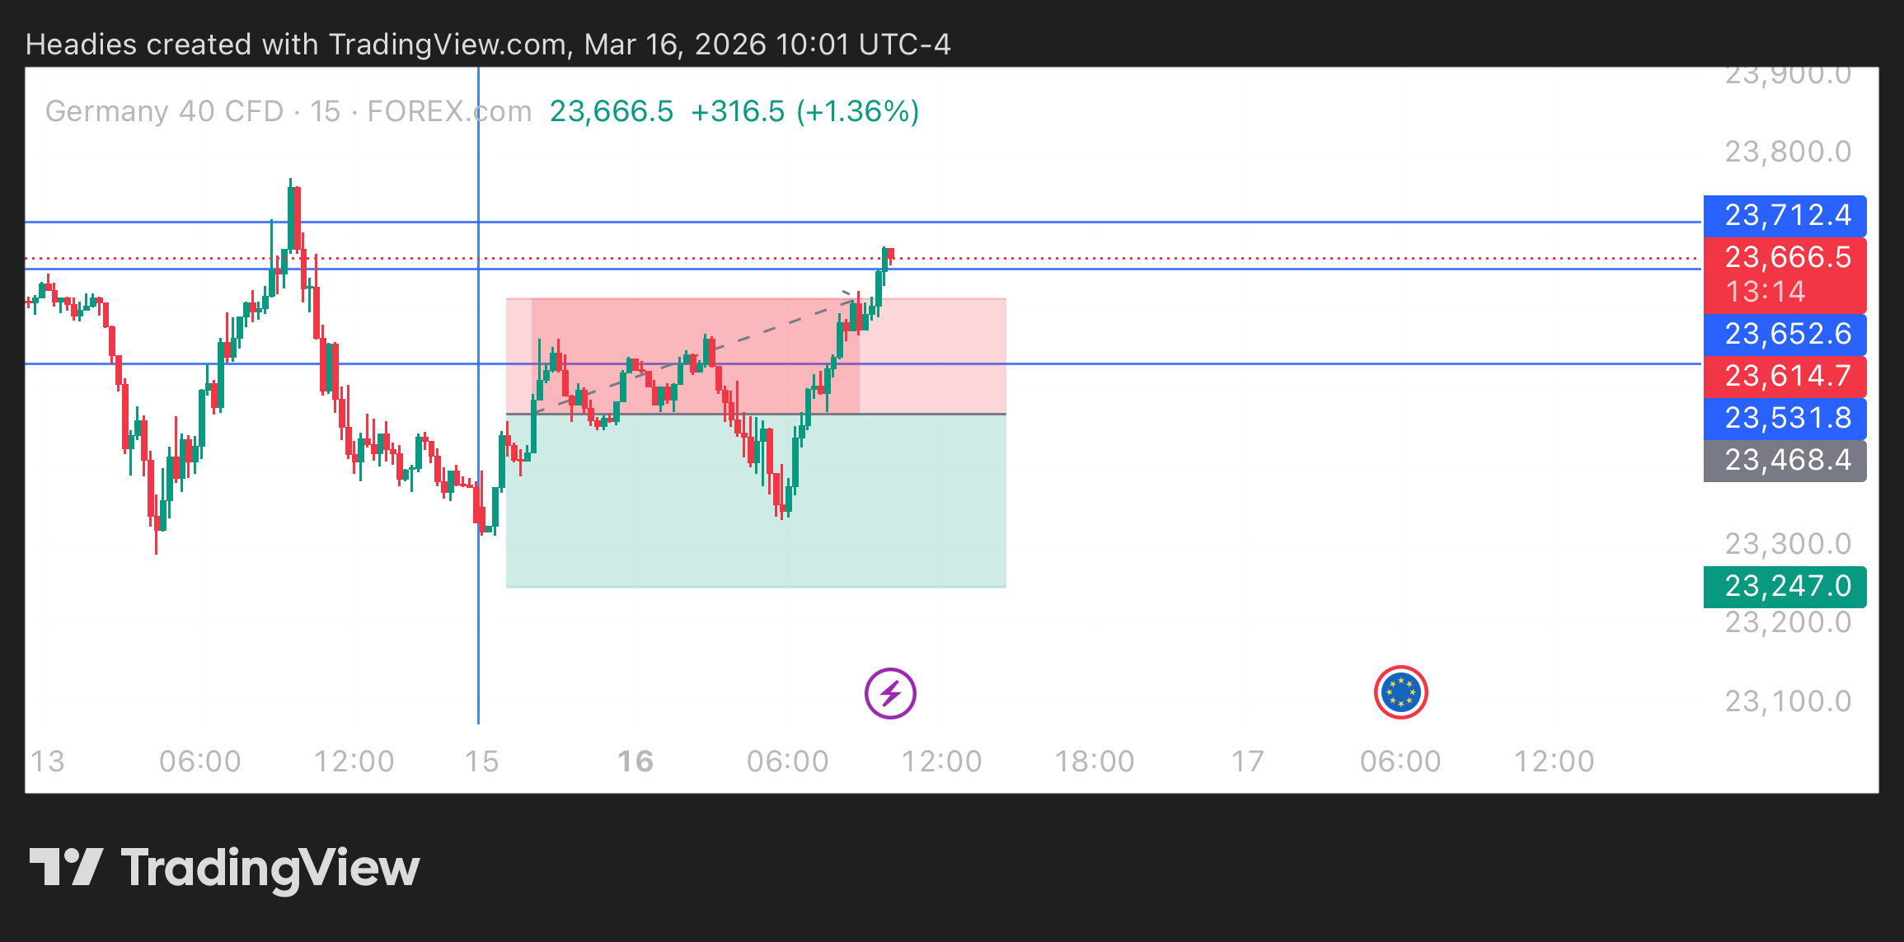Select the Germany 40 CFD symbol title

pos(164,111)
